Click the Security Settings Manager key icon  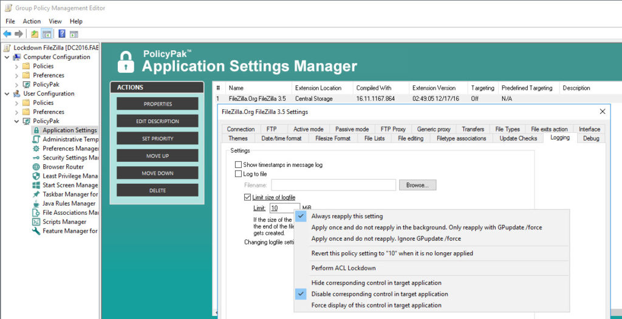36,158
